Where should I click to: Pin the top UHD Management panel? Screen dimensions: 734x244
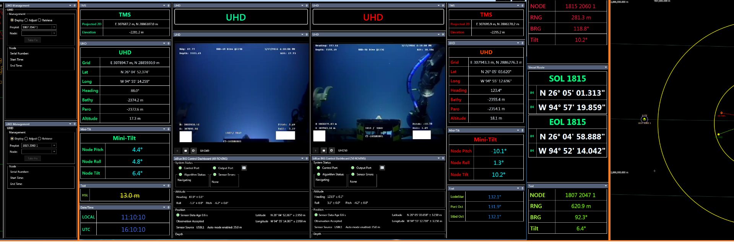click(x=74, y=6)
